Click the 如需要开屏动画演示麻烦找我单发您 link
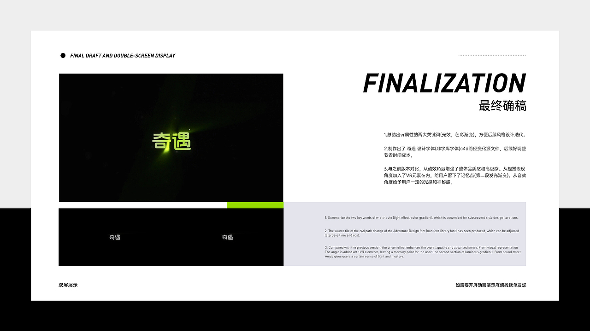Image resolution: width=590 pixels, height=331 pixels. click(x=490, y=285)
